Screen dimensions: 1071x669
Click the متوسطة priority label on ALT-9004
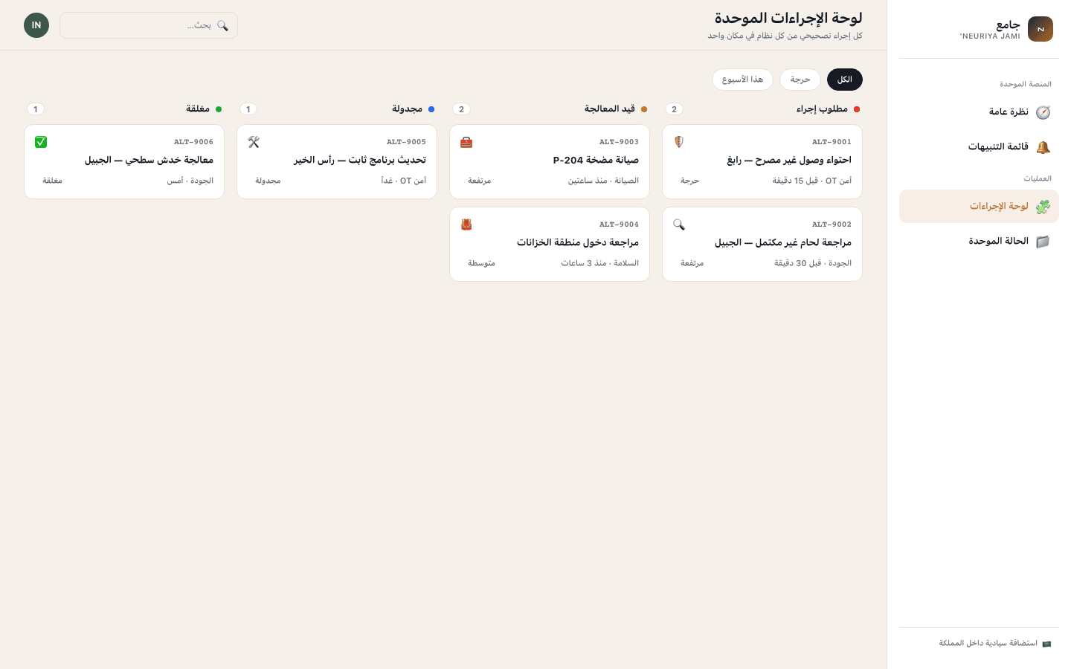[481, 263]
